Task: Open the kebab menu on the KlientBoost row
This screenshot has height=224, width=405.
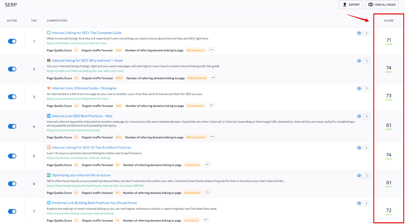Action: point(367,203)
